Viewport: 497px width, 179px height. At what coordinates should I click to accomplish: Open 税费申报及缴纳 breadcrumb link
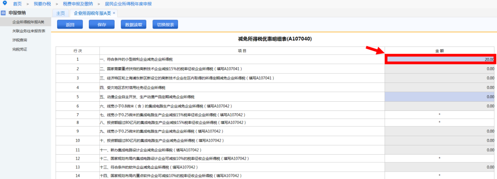pos(78,4)
